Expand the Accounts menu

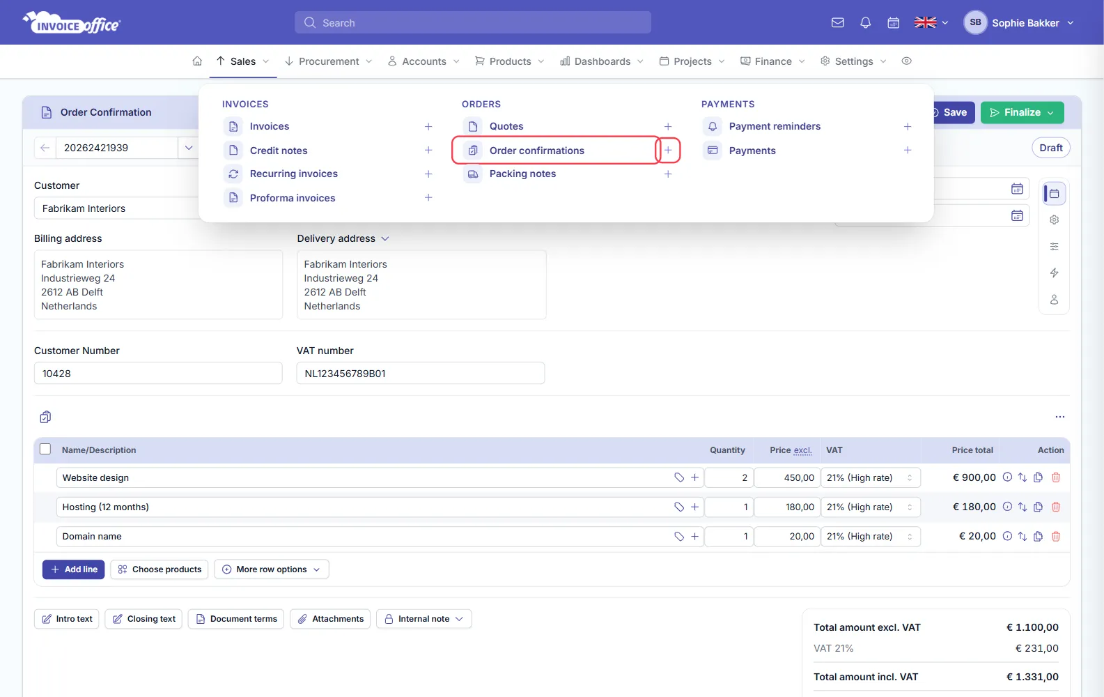[x=424, y=61]
